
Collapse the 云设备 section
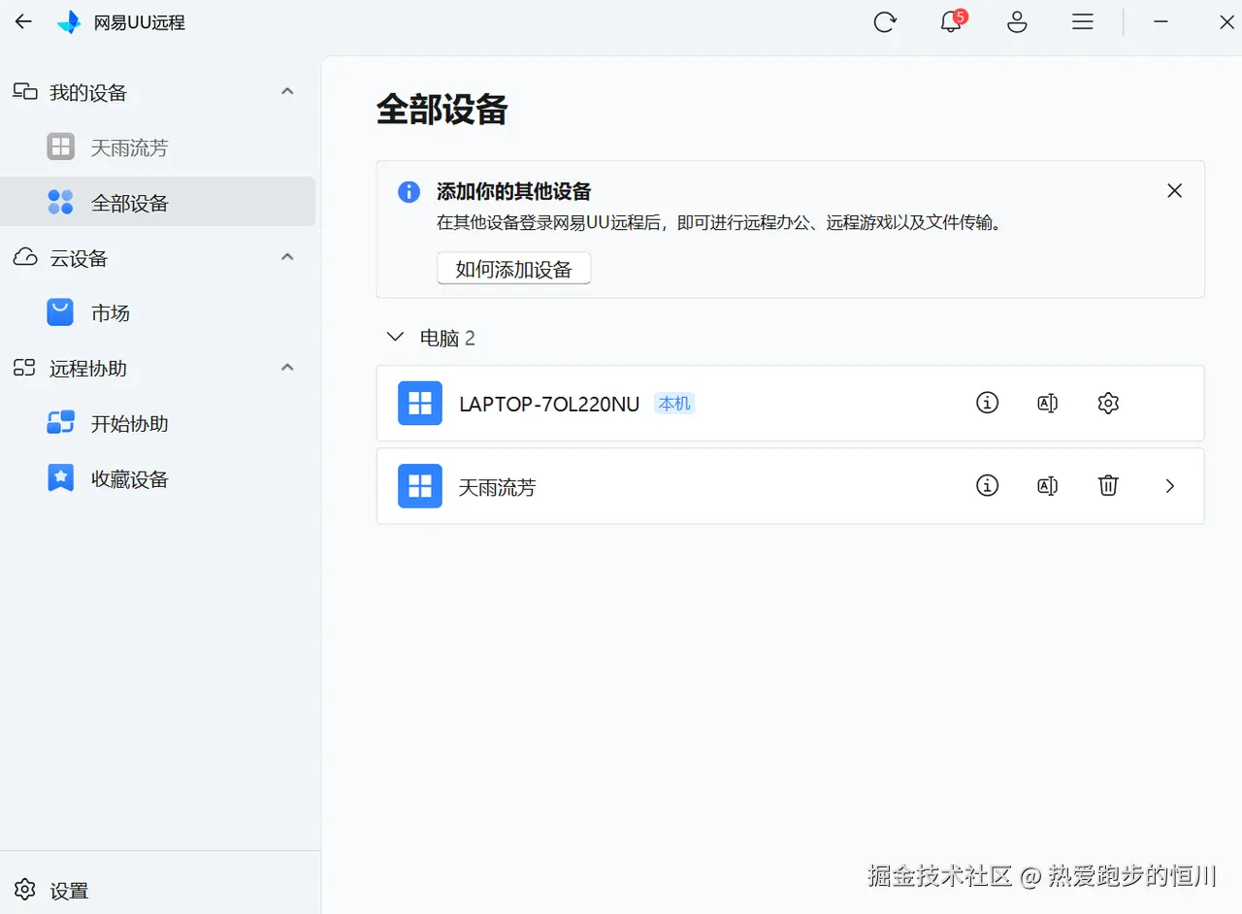(x=287, y=257)
